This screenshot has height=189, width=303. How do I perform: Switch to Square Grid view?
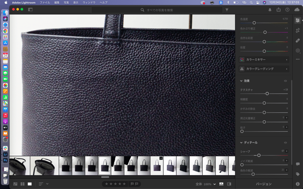pyautogui.click(x=22, y=184)
